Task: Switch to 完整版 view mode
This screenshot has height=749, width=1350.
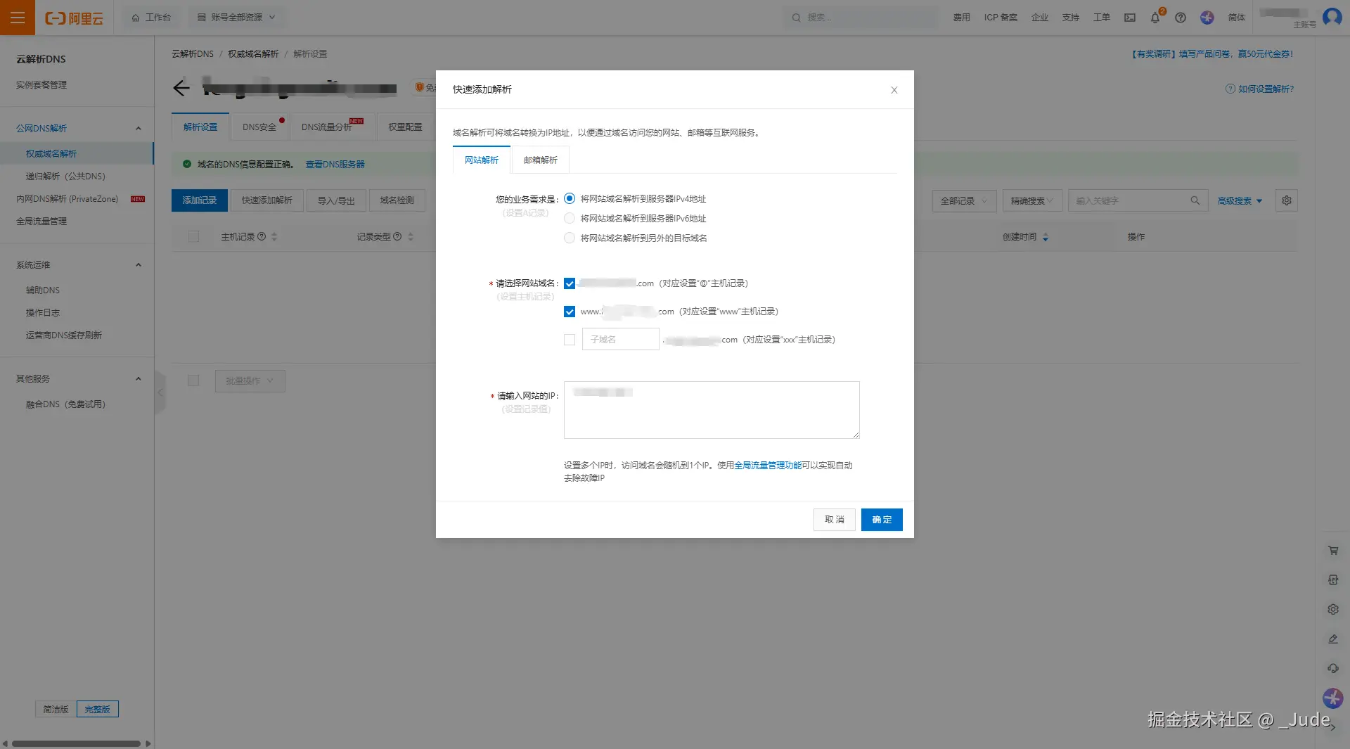Action: (97, 709)
